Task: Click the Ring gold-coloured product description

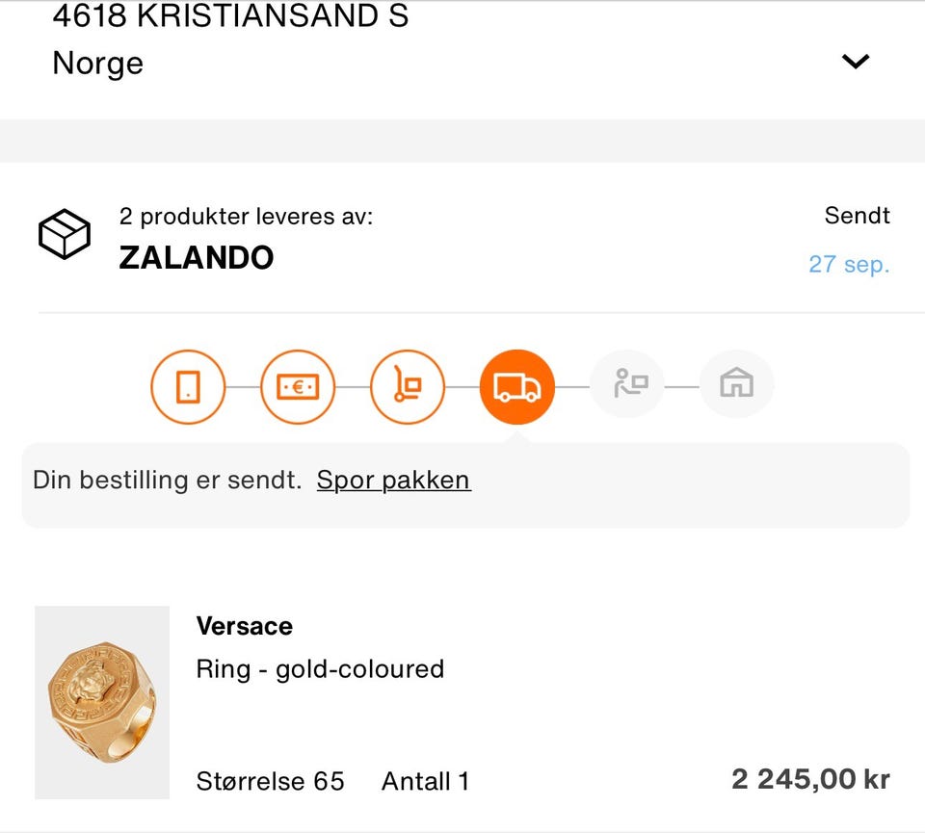Action: point(321,669)
